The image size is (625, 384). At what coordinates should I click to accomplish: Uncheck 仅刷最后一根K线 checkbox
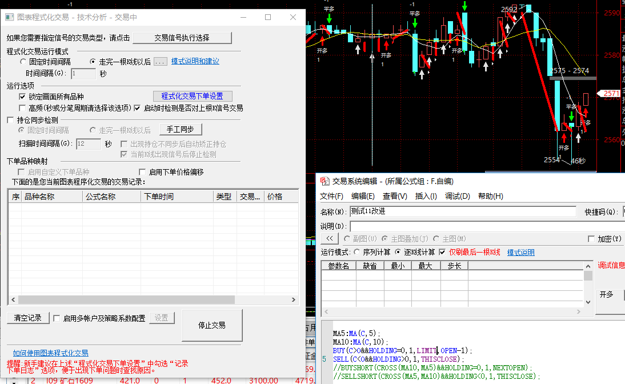(x=442, y=252)
